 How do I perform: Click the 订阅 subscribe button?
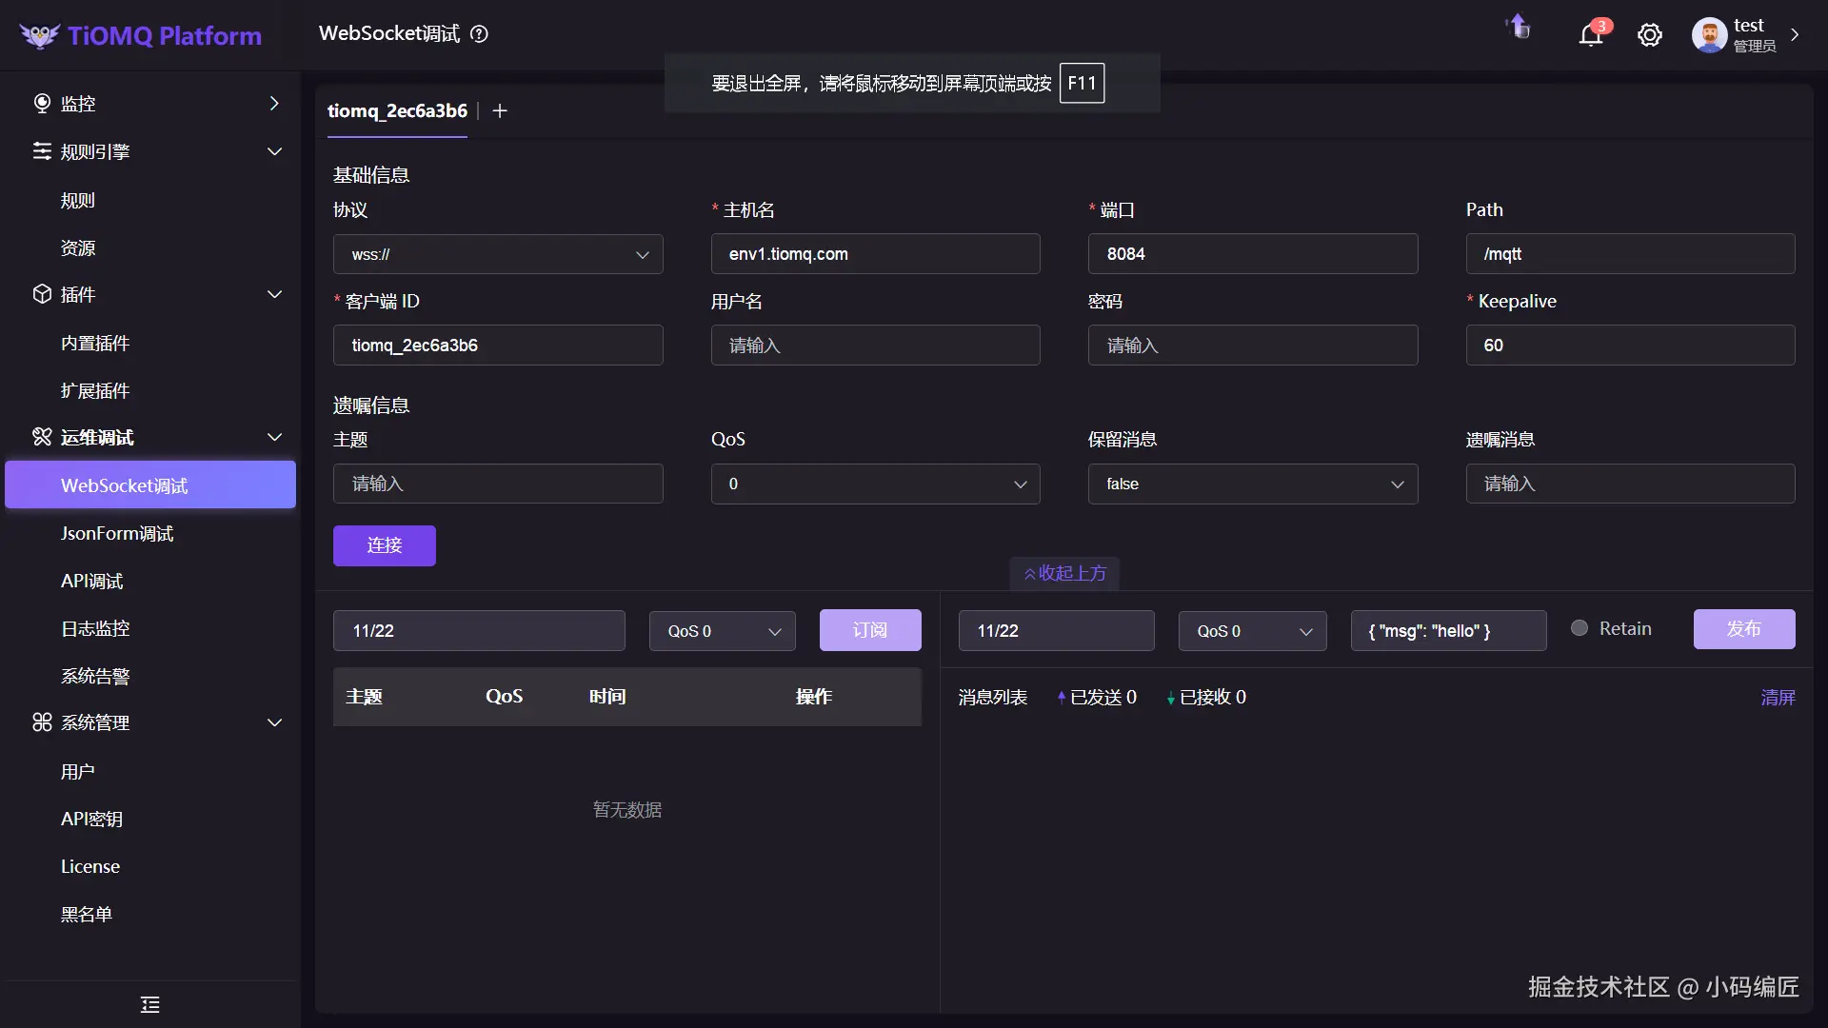(x=869, y=630)
